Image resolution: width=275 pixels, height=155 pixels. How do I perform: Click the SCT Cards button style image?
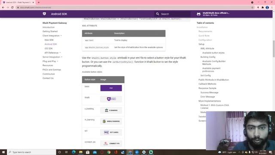(x=111, y=132)
